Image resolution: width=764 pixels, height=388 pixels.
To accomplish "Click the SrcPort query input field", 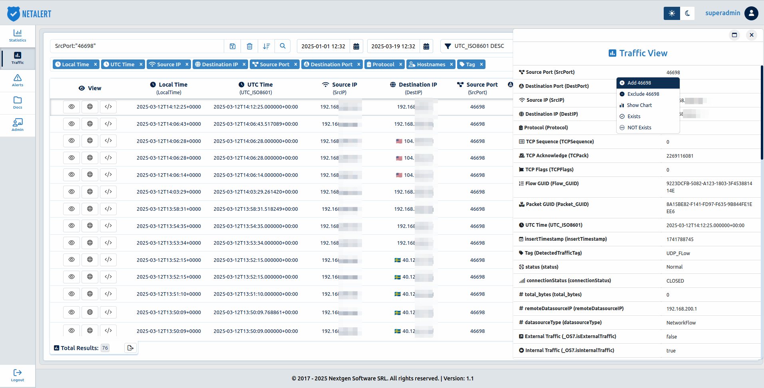I will (137, 46).
